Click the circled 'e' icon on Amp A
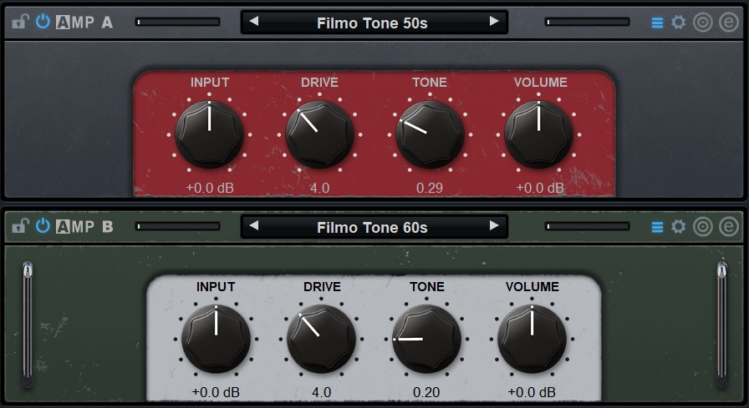The image size is (749, 408). tap(728, 23)
